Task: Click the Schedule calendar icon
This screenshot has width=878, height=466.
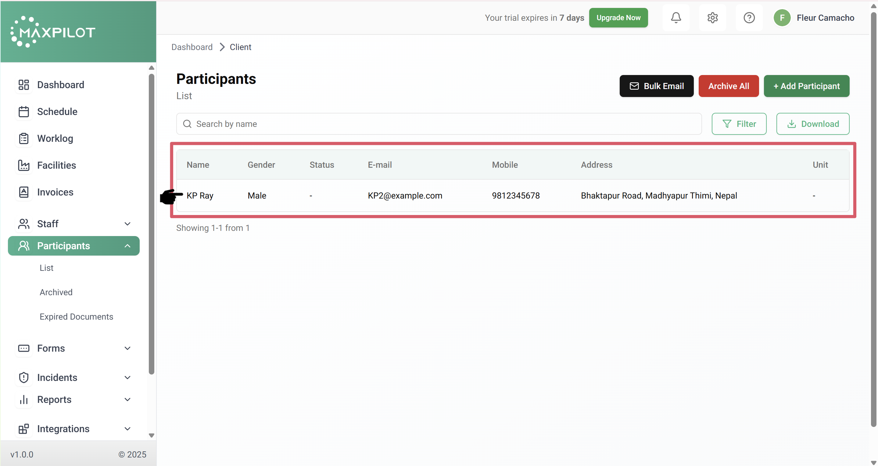Action: (x=23, y=112)
